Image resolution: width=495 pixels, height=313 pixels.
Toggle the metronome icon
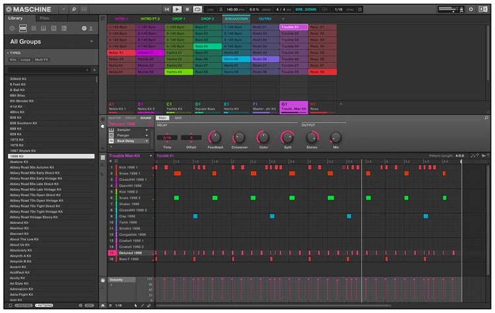pyautogui.click(x=220, y=9)
